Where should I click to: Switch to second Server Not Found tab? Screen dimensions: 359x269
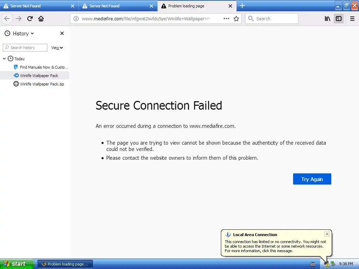(118, 6)
